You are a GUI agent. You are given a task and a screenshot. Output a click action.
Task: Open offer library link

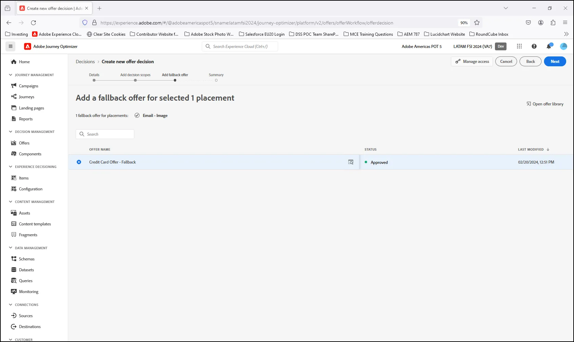(545, 104)
